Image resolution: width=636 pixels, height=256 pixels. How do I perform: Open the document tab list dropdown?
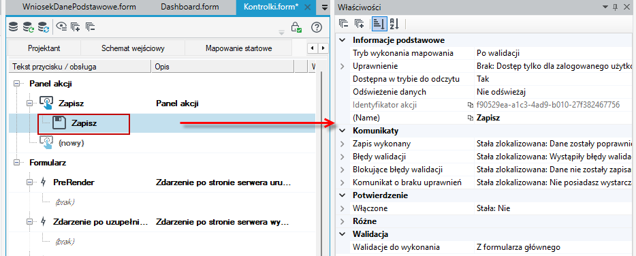(324, 7)
